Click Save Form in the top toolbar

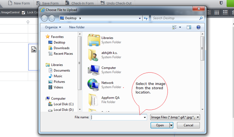click(x=48, y=3)
